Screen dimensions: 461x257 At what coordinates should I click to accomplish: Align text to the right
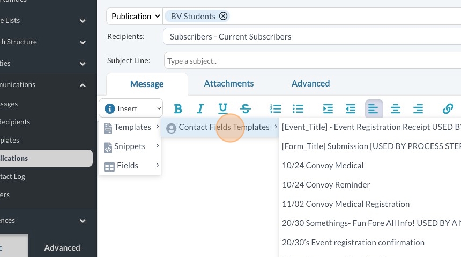coord(418,109)
